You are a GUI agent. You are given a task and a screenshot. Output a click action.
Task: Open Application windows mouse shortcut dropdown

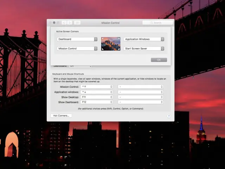click(x=141, y=92)
